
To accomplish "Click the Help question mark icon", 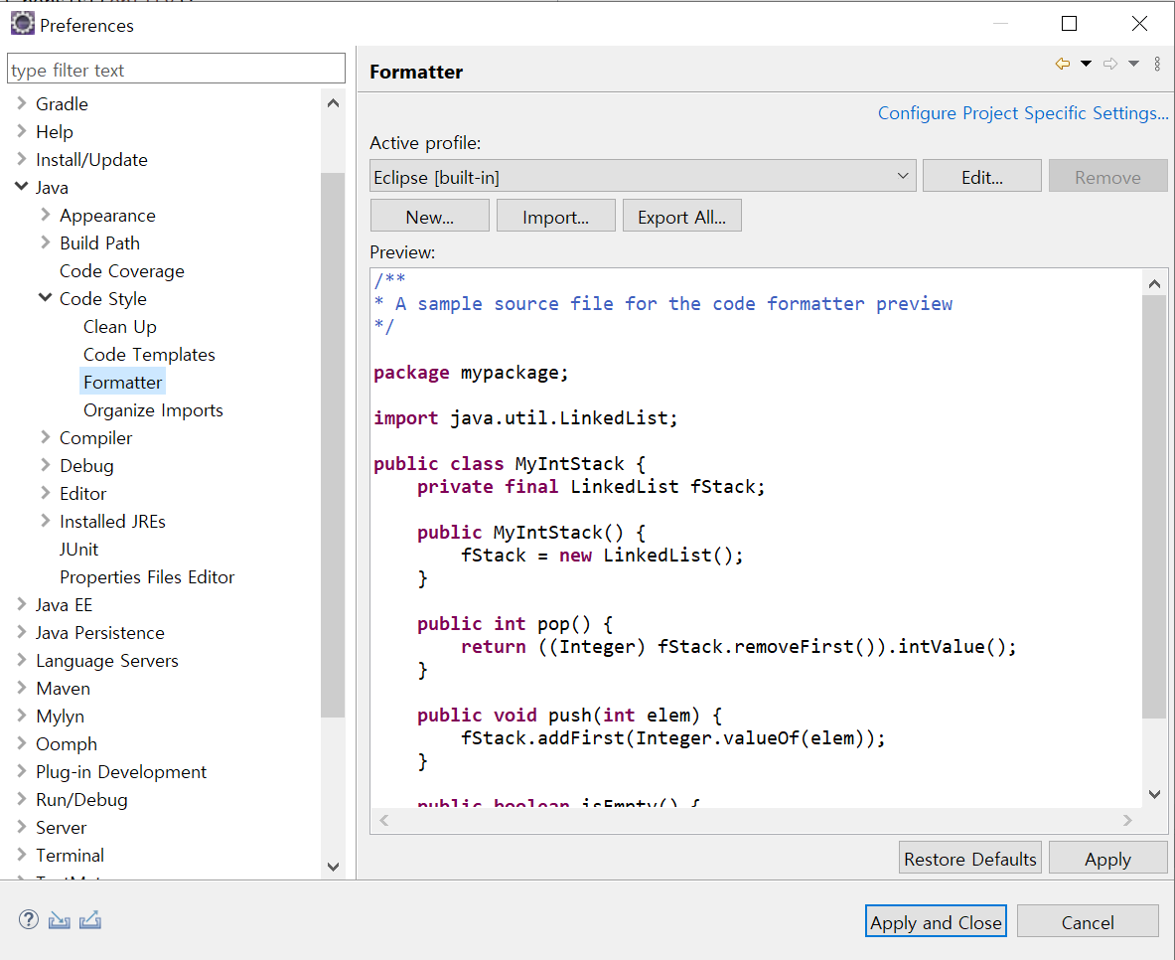I will click(x=29, y=919).
